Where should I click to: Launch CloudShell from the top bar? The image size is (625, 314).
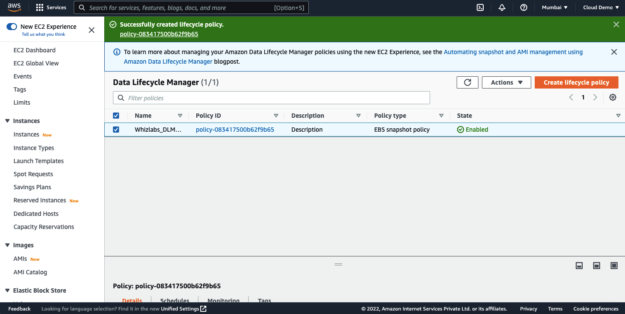point(480,7)
